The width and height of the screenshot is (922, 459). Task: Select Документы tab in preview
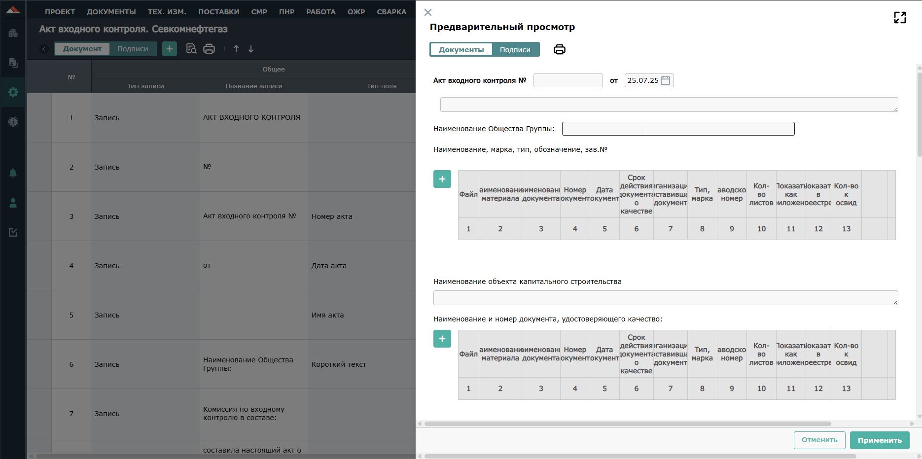click(x=461, y=50)
